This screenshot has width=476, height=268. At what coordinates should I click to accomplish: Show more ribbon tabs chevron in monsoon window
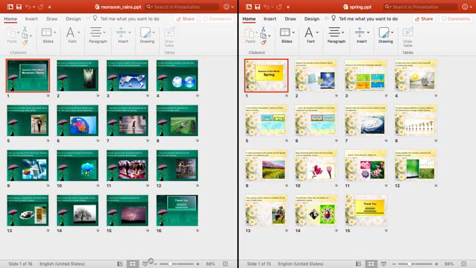pyautogui.click(x=88, y=18)
